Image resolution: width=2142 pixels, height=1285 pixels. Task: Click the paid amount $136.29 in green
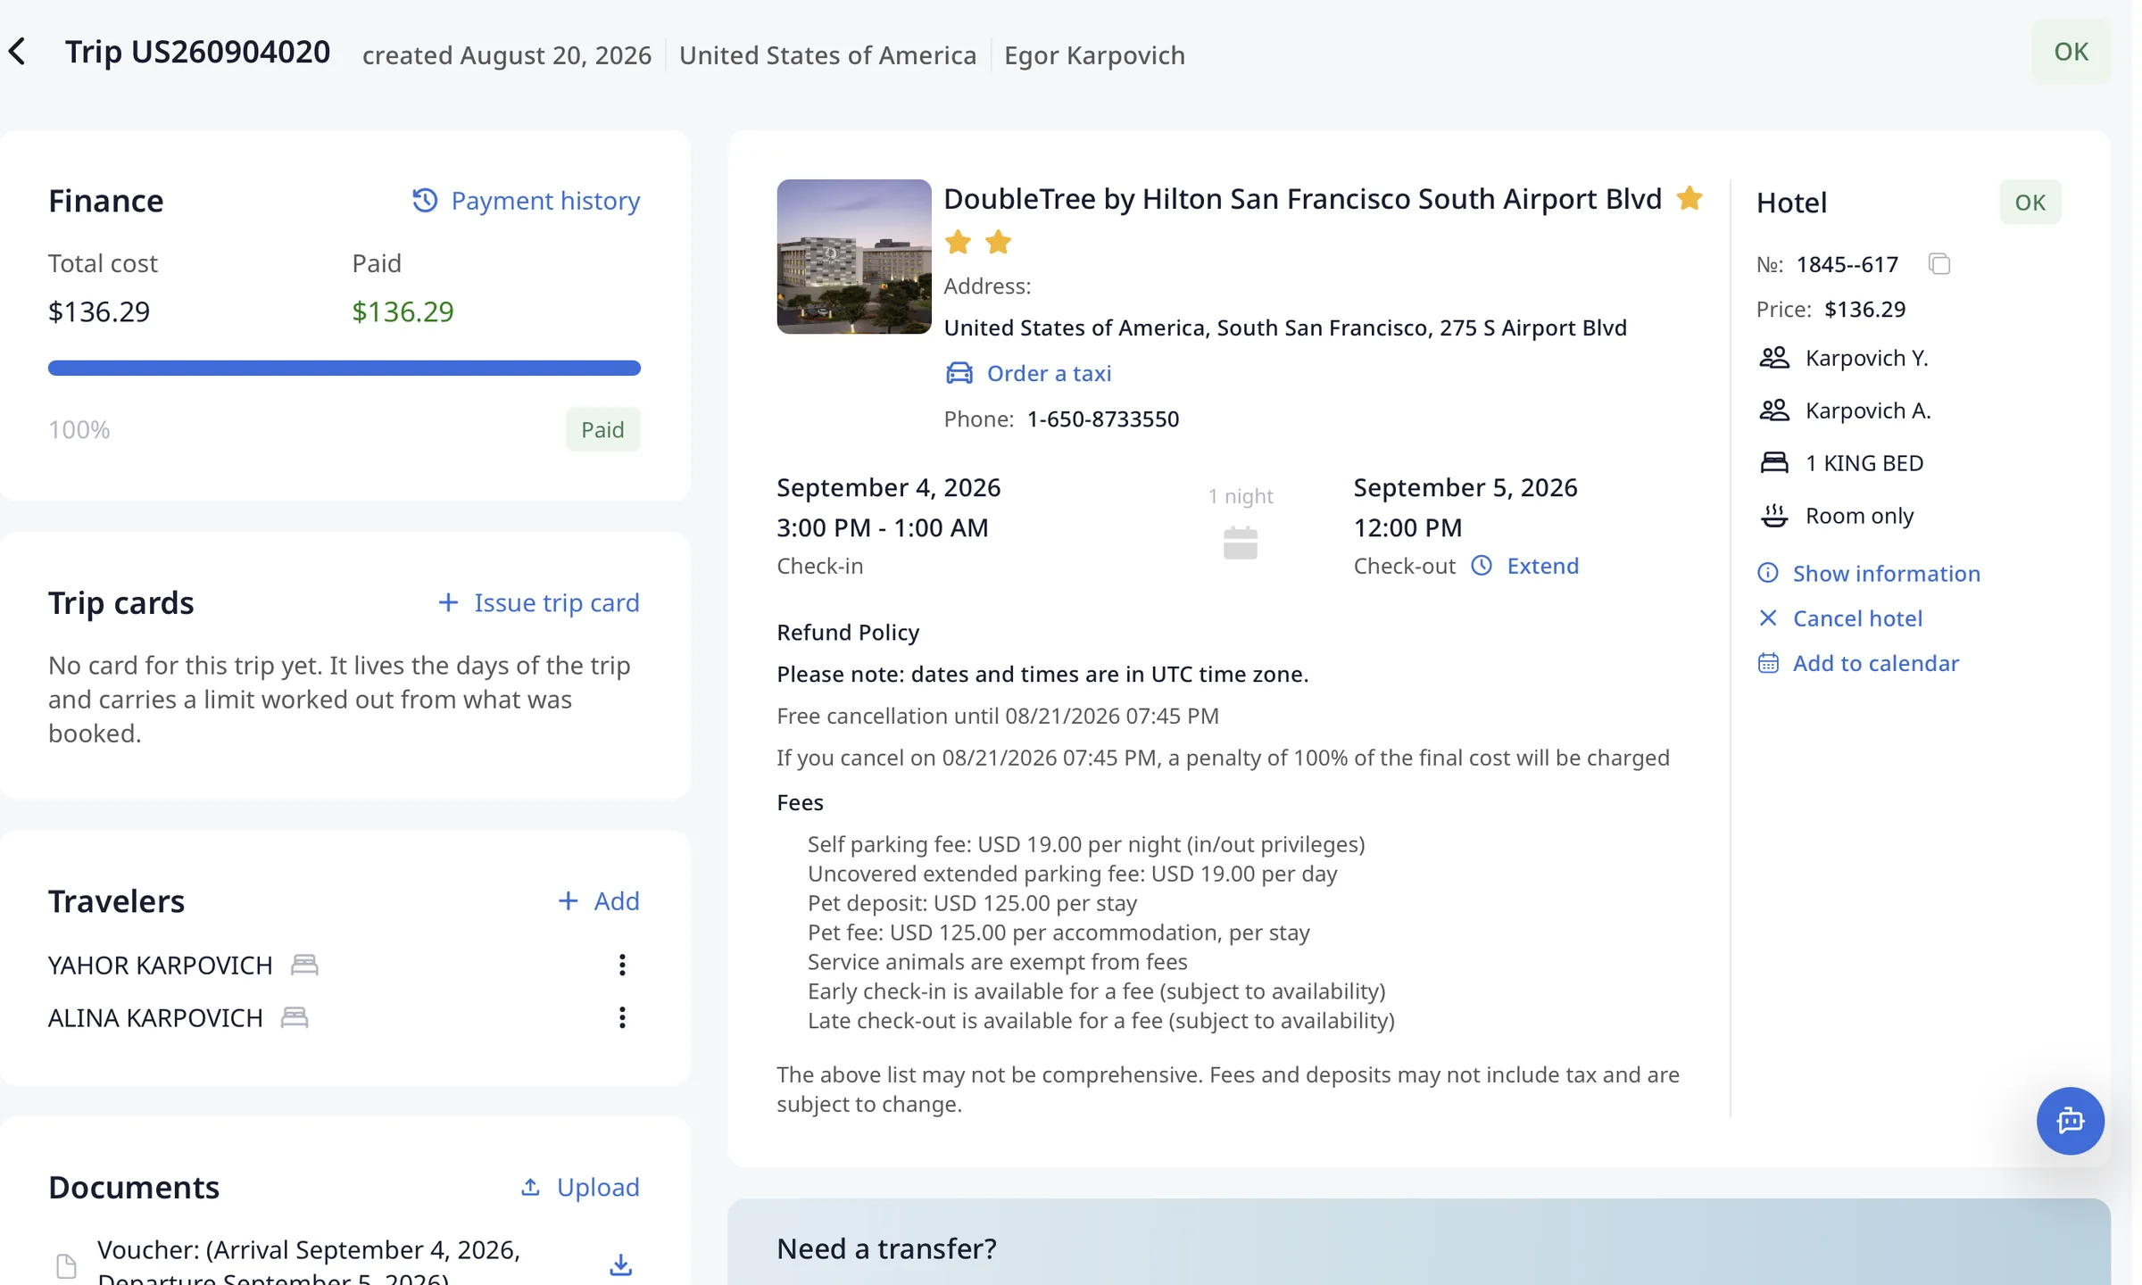403,311
